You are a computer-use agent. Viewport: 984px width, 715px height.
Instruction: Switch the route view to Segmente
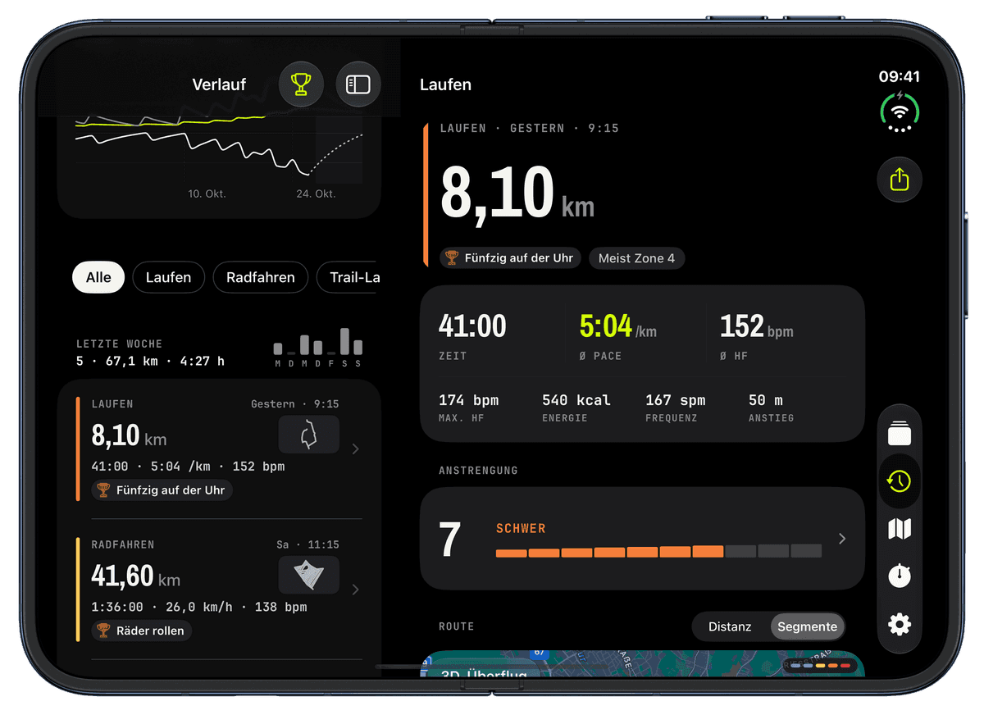pos(808,626)
